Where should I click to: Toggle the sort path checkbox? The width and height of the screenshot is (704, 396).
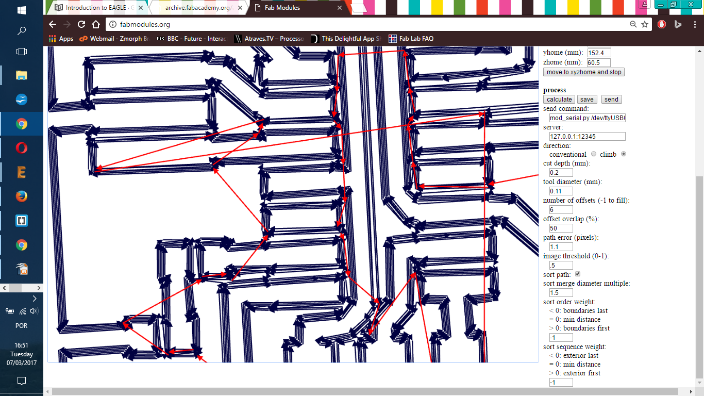pos(578,274)
